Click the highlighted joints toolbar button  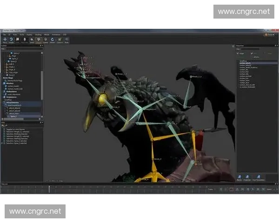tap(39, 40)
